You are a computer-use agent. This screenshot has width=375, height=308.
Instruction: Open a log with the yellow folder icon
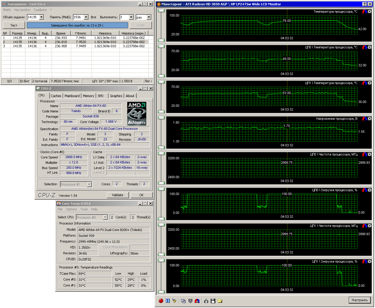coord(220,301)
